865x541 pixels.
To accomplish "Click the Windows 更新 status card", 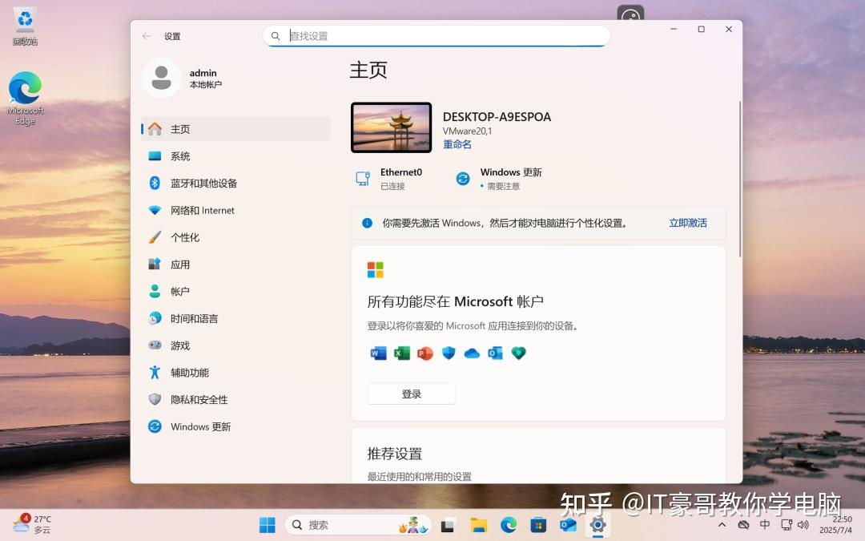I will pos(505,177).
